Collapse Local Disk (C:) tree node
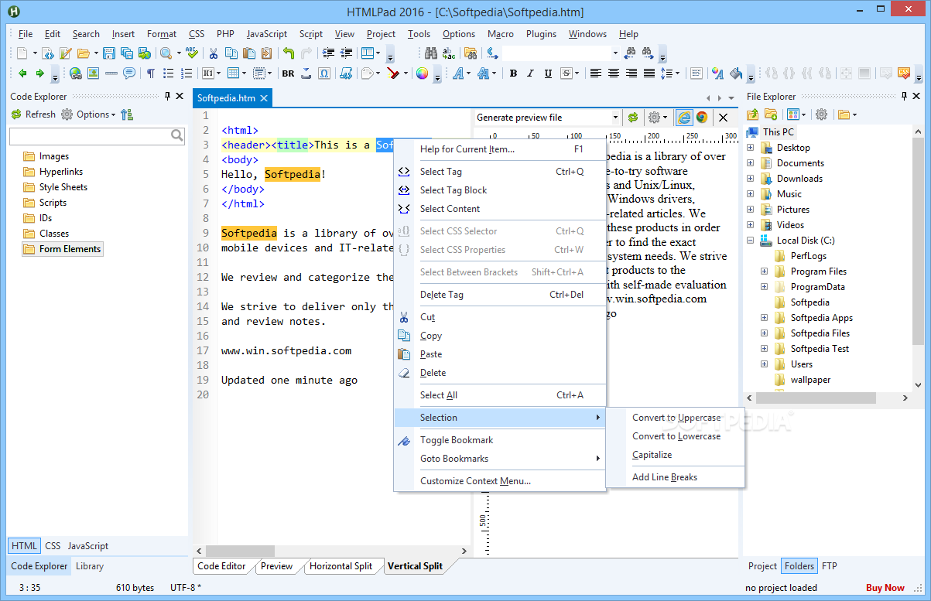The width and height of the screenshot is (931, 601). click(x=750, y=241)
